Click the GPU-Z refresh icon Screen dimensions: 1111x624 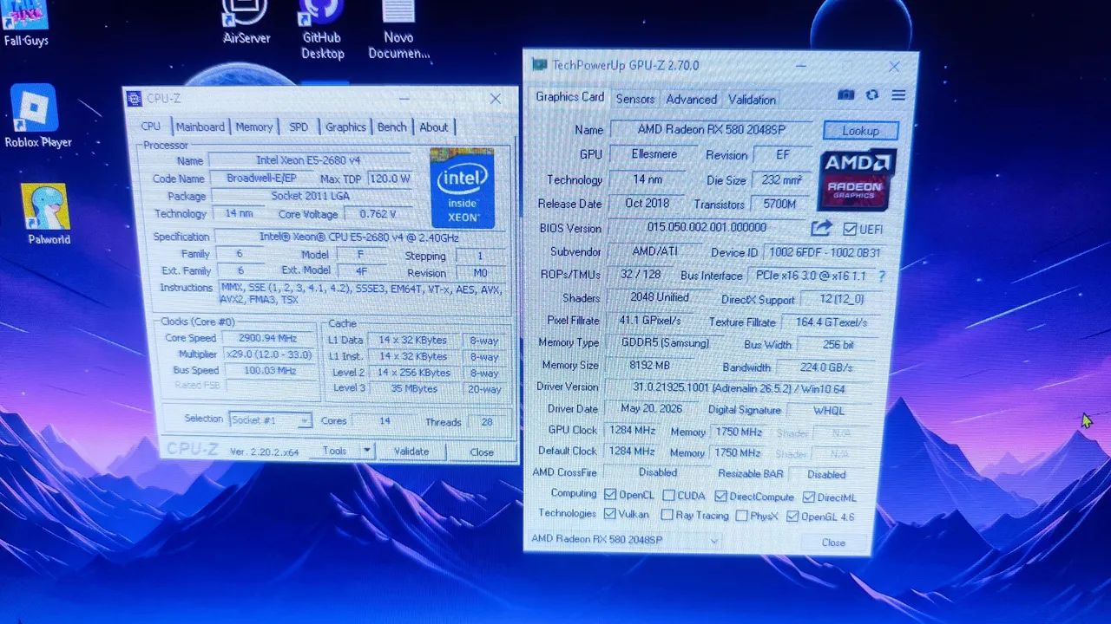871,94
